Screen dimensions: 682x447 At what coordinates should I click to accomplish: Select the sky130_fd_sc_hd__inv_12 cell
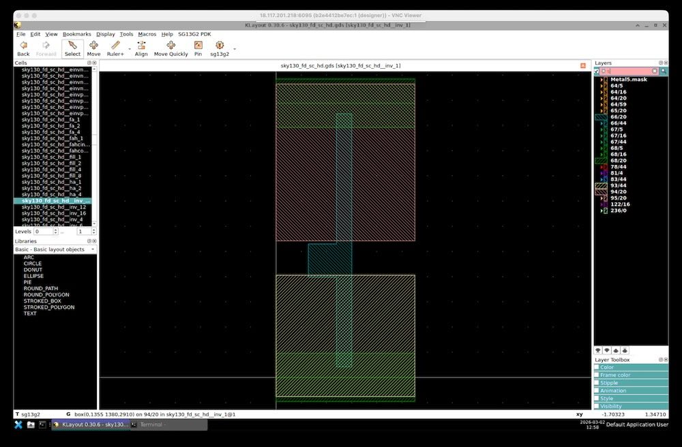[53, 207]
